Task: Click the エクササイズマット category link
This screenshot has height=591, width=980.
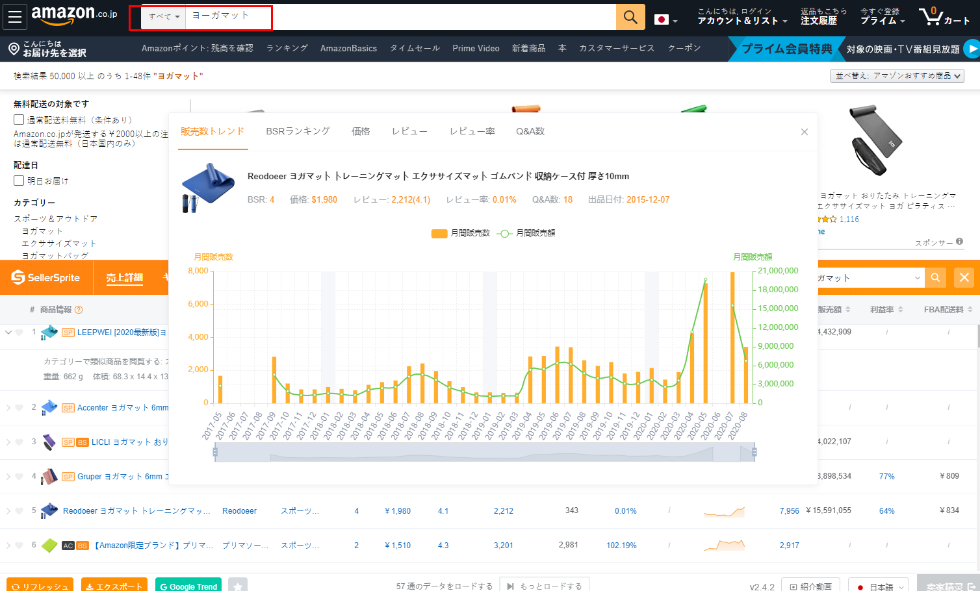Action: [x=59, y=244]
